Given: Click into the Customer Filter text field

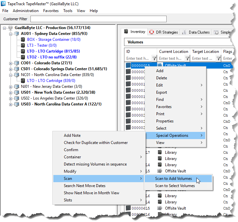Looking at the screenshot, I should (98, 19).
